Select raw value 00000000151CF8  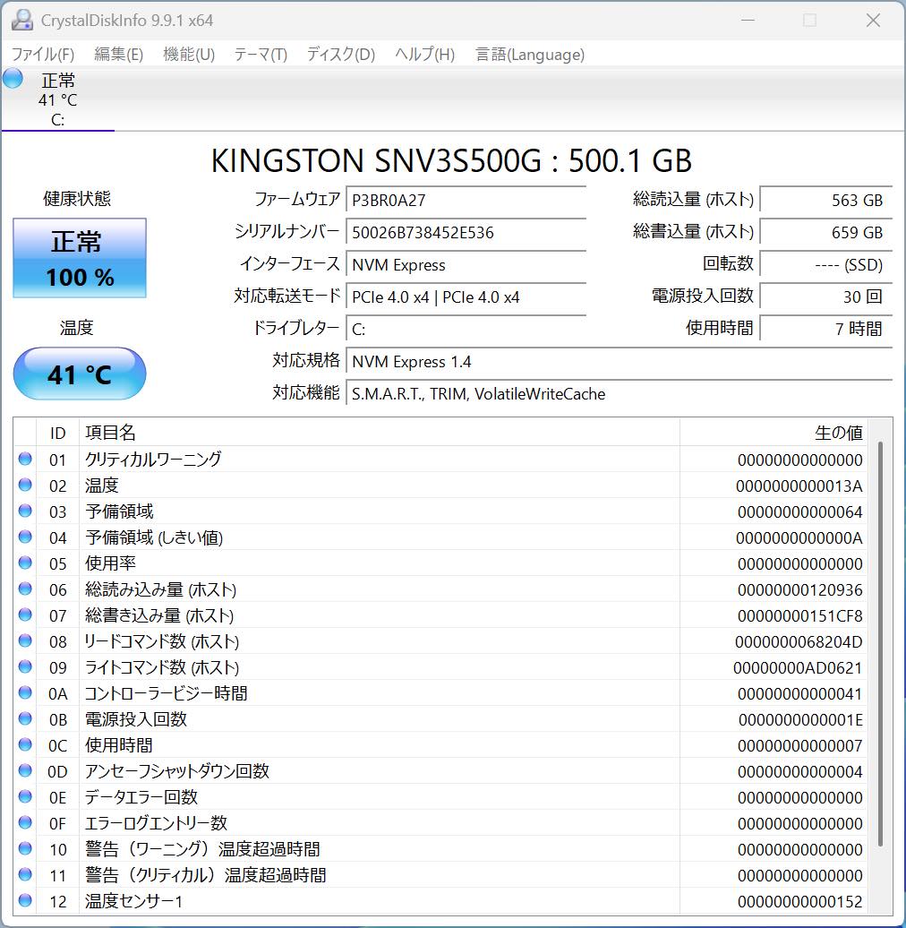pyautogui.click(x=799, y=616)
